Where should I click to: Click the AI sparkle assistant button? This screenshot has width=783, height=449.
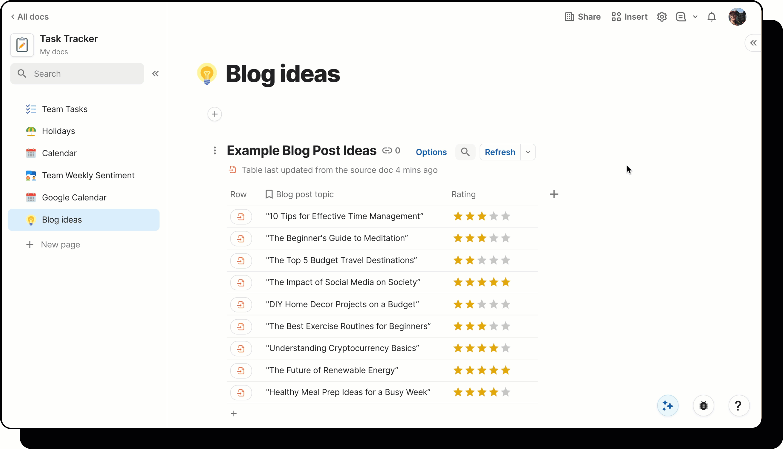point(668,405)
